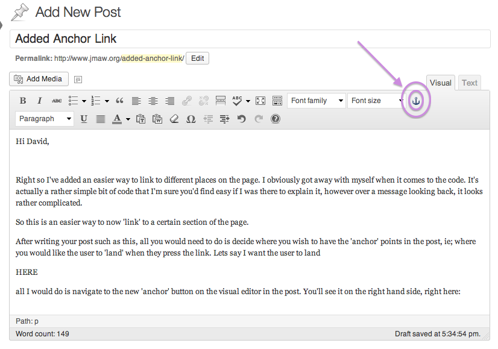Outdent the paragraph

coord(208,119)
